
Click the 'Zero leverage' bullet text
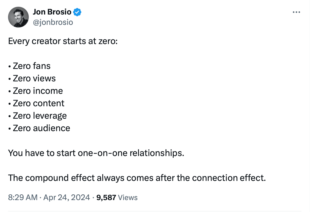[40, 116]
